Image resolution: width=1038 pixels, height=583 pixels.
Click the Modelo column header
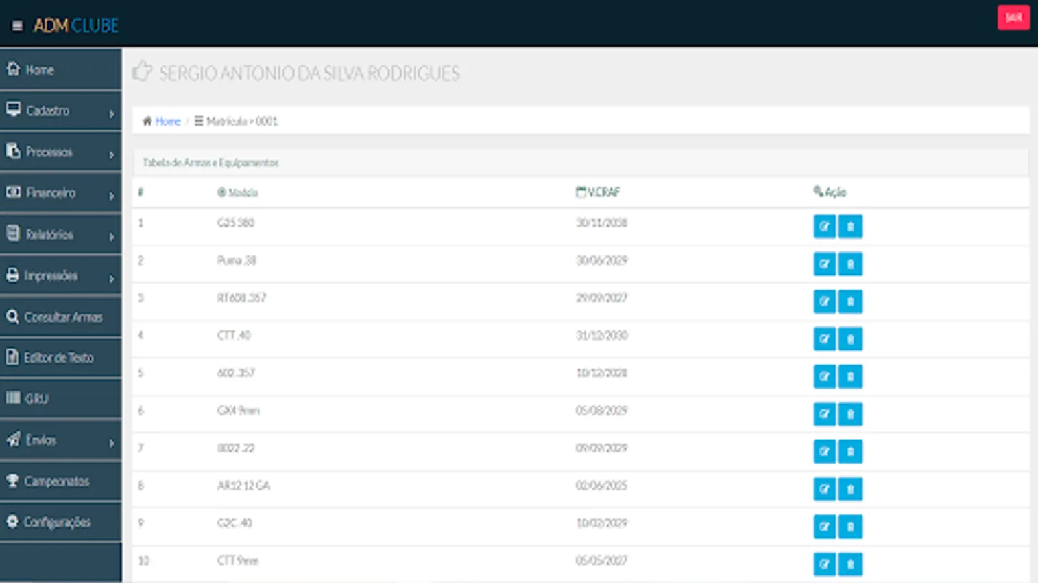point(237,192)
